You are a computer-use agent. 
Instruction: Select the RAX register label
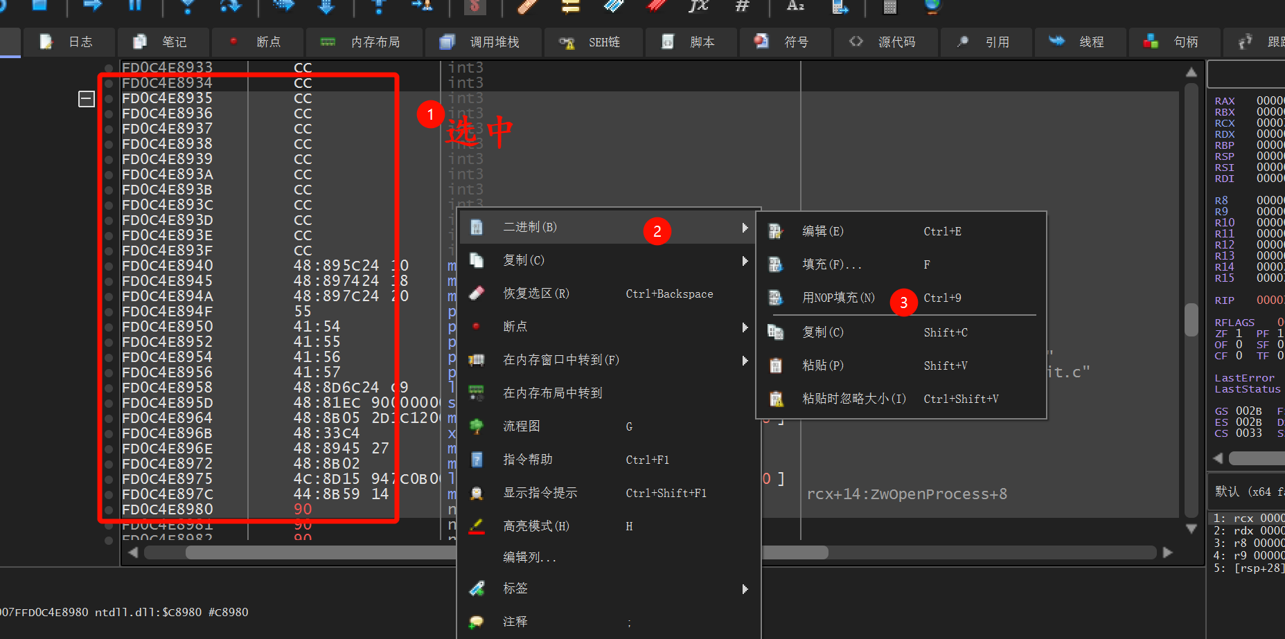pyautogui.click(x=1225, y=101)
